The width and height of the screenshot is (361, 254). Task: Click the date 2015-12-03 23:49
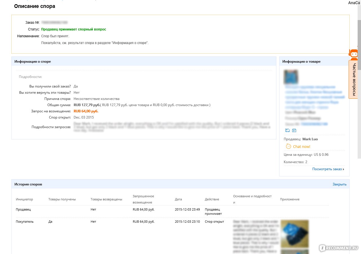[x=187, y=209]
